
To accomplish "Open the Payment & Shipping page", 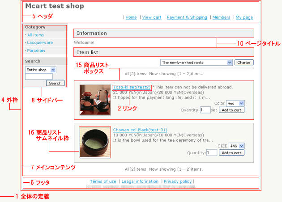I will point(187,17).
